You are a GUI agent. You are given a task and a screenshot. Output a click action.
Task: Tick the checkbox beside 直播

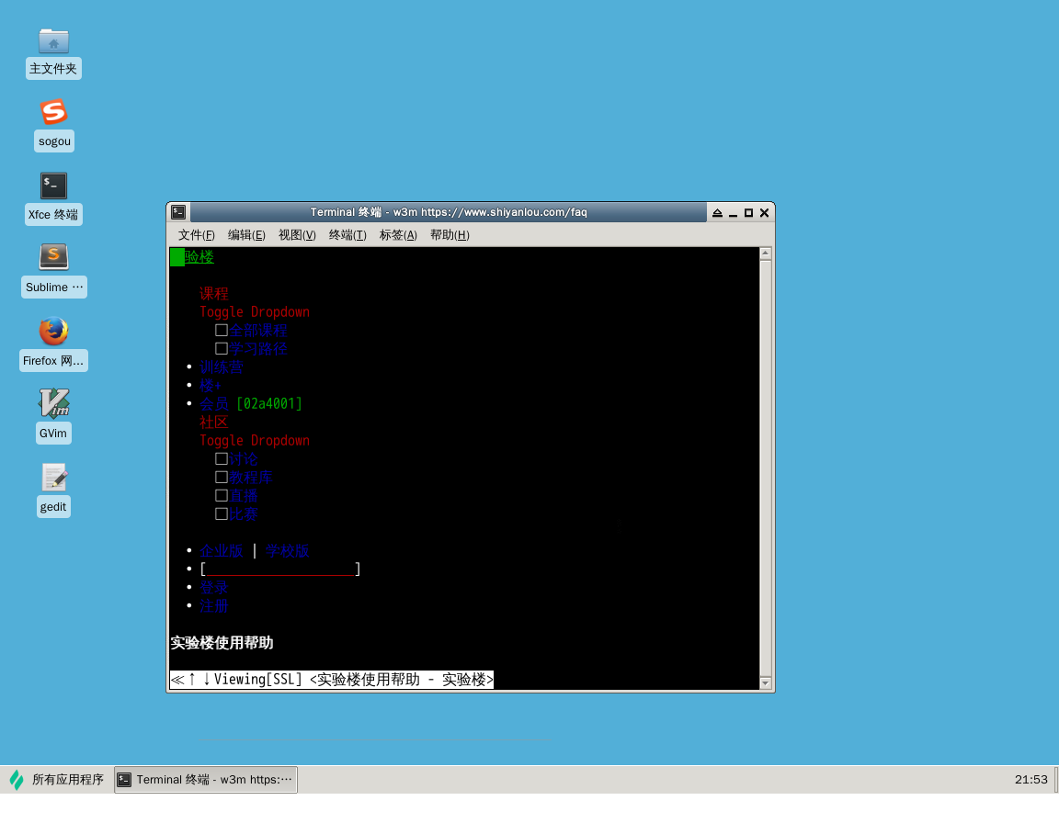[221, 495]
